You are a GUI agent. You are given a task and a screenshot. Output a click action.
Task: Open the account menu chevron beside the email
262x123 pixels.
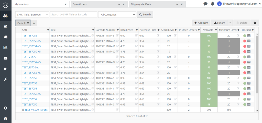point(260,4)
